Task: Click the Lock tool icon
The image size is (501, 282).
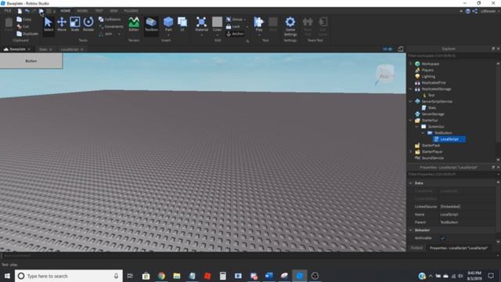Action: [x=229, y=27]
